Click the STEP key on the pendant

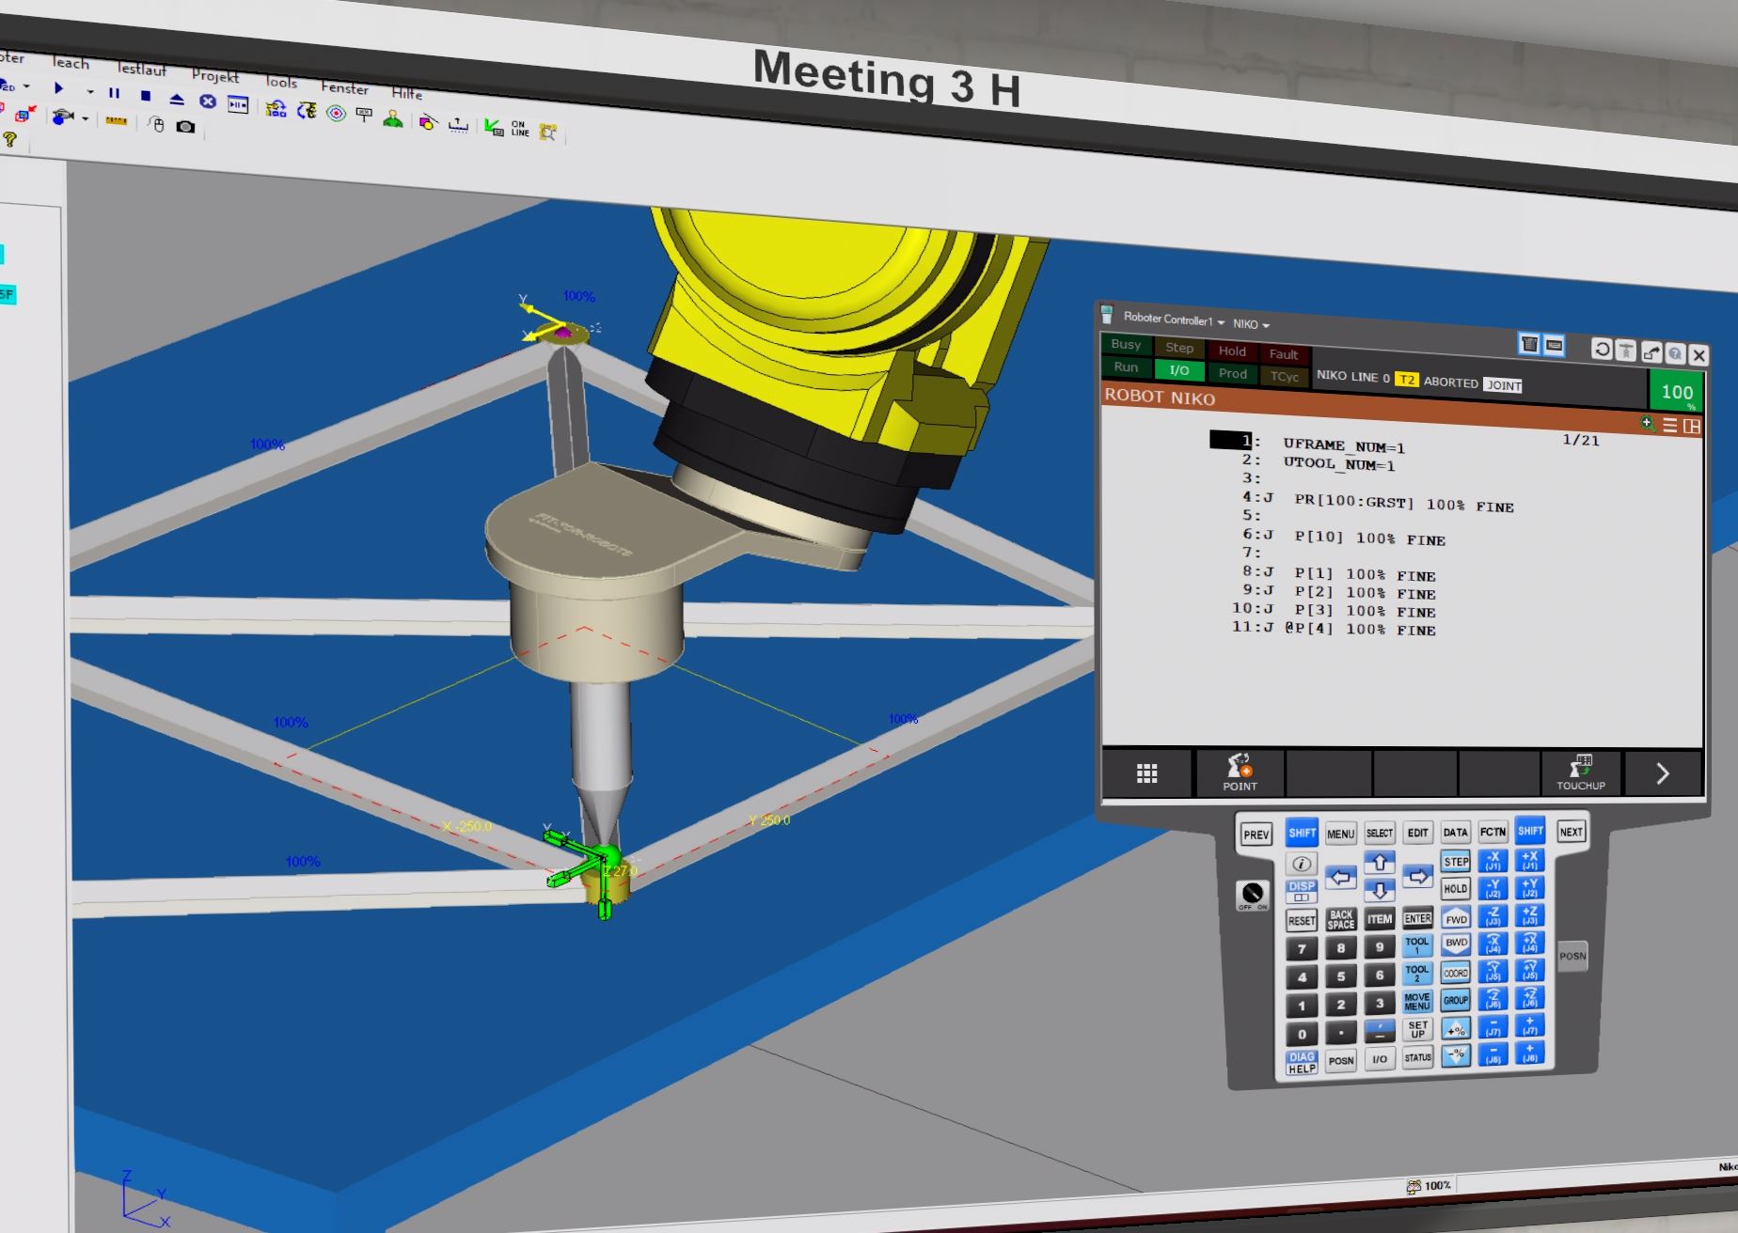[x=1456, y=862]
